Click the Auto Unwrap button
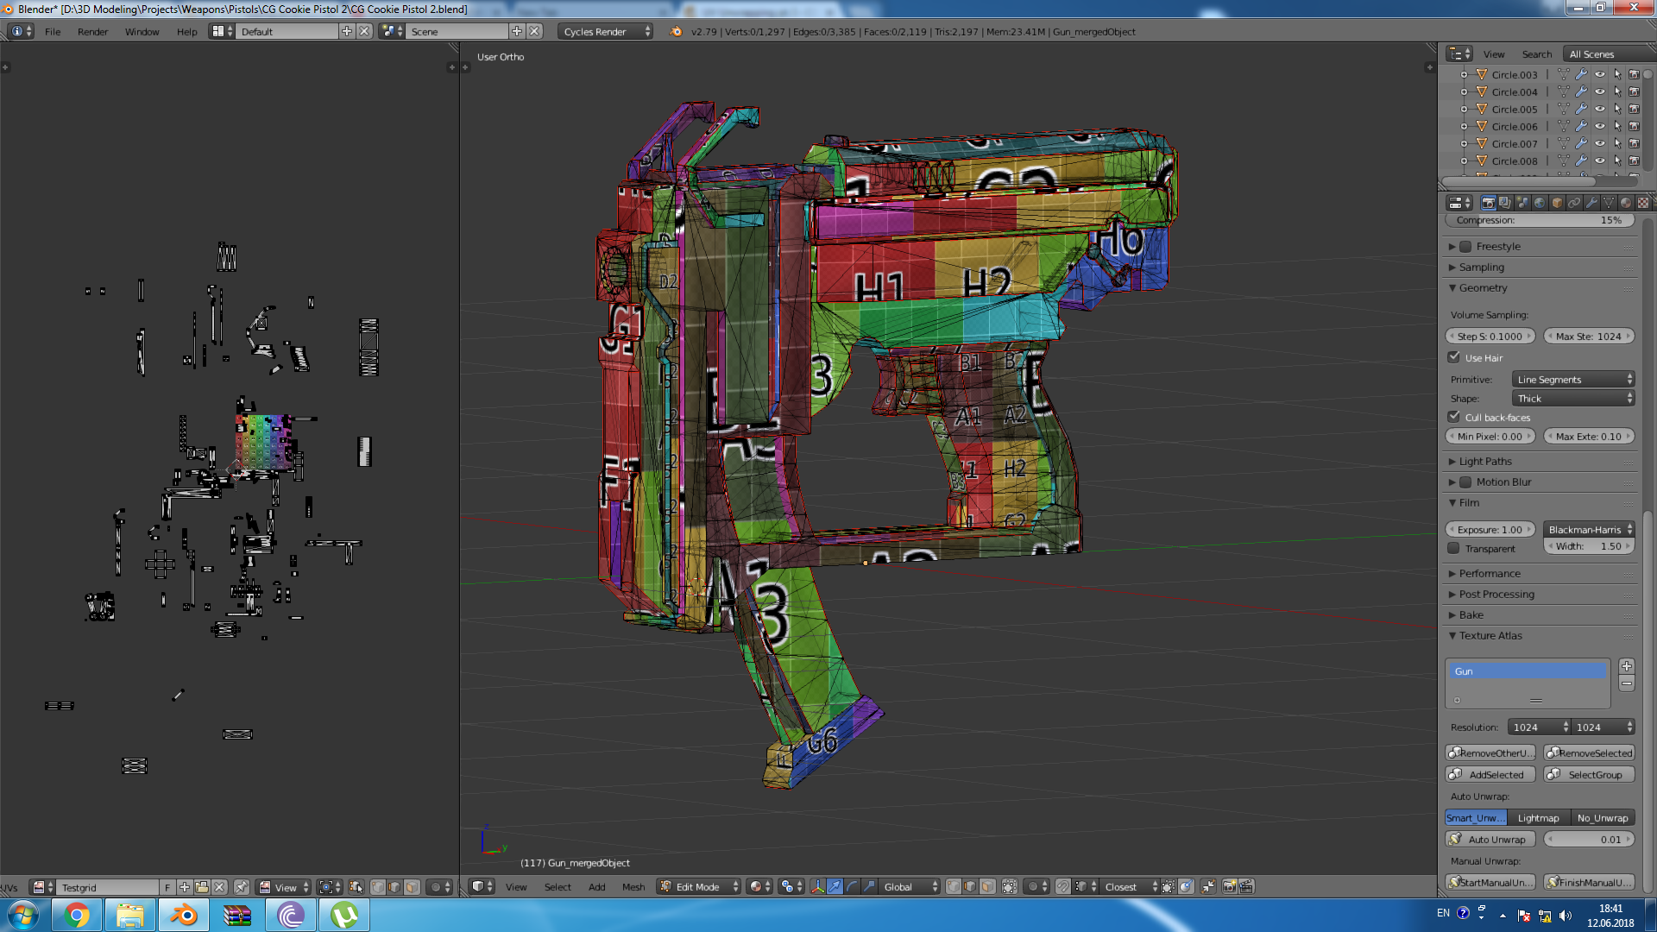This screenshot has height=932, width=1657. pos(1490,840)
